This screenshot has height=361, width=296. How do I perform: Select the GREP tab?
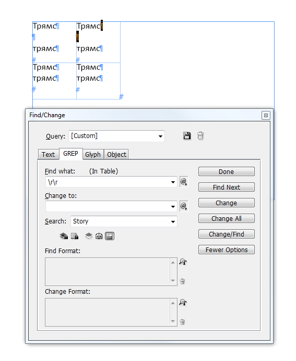click(70, 154)
